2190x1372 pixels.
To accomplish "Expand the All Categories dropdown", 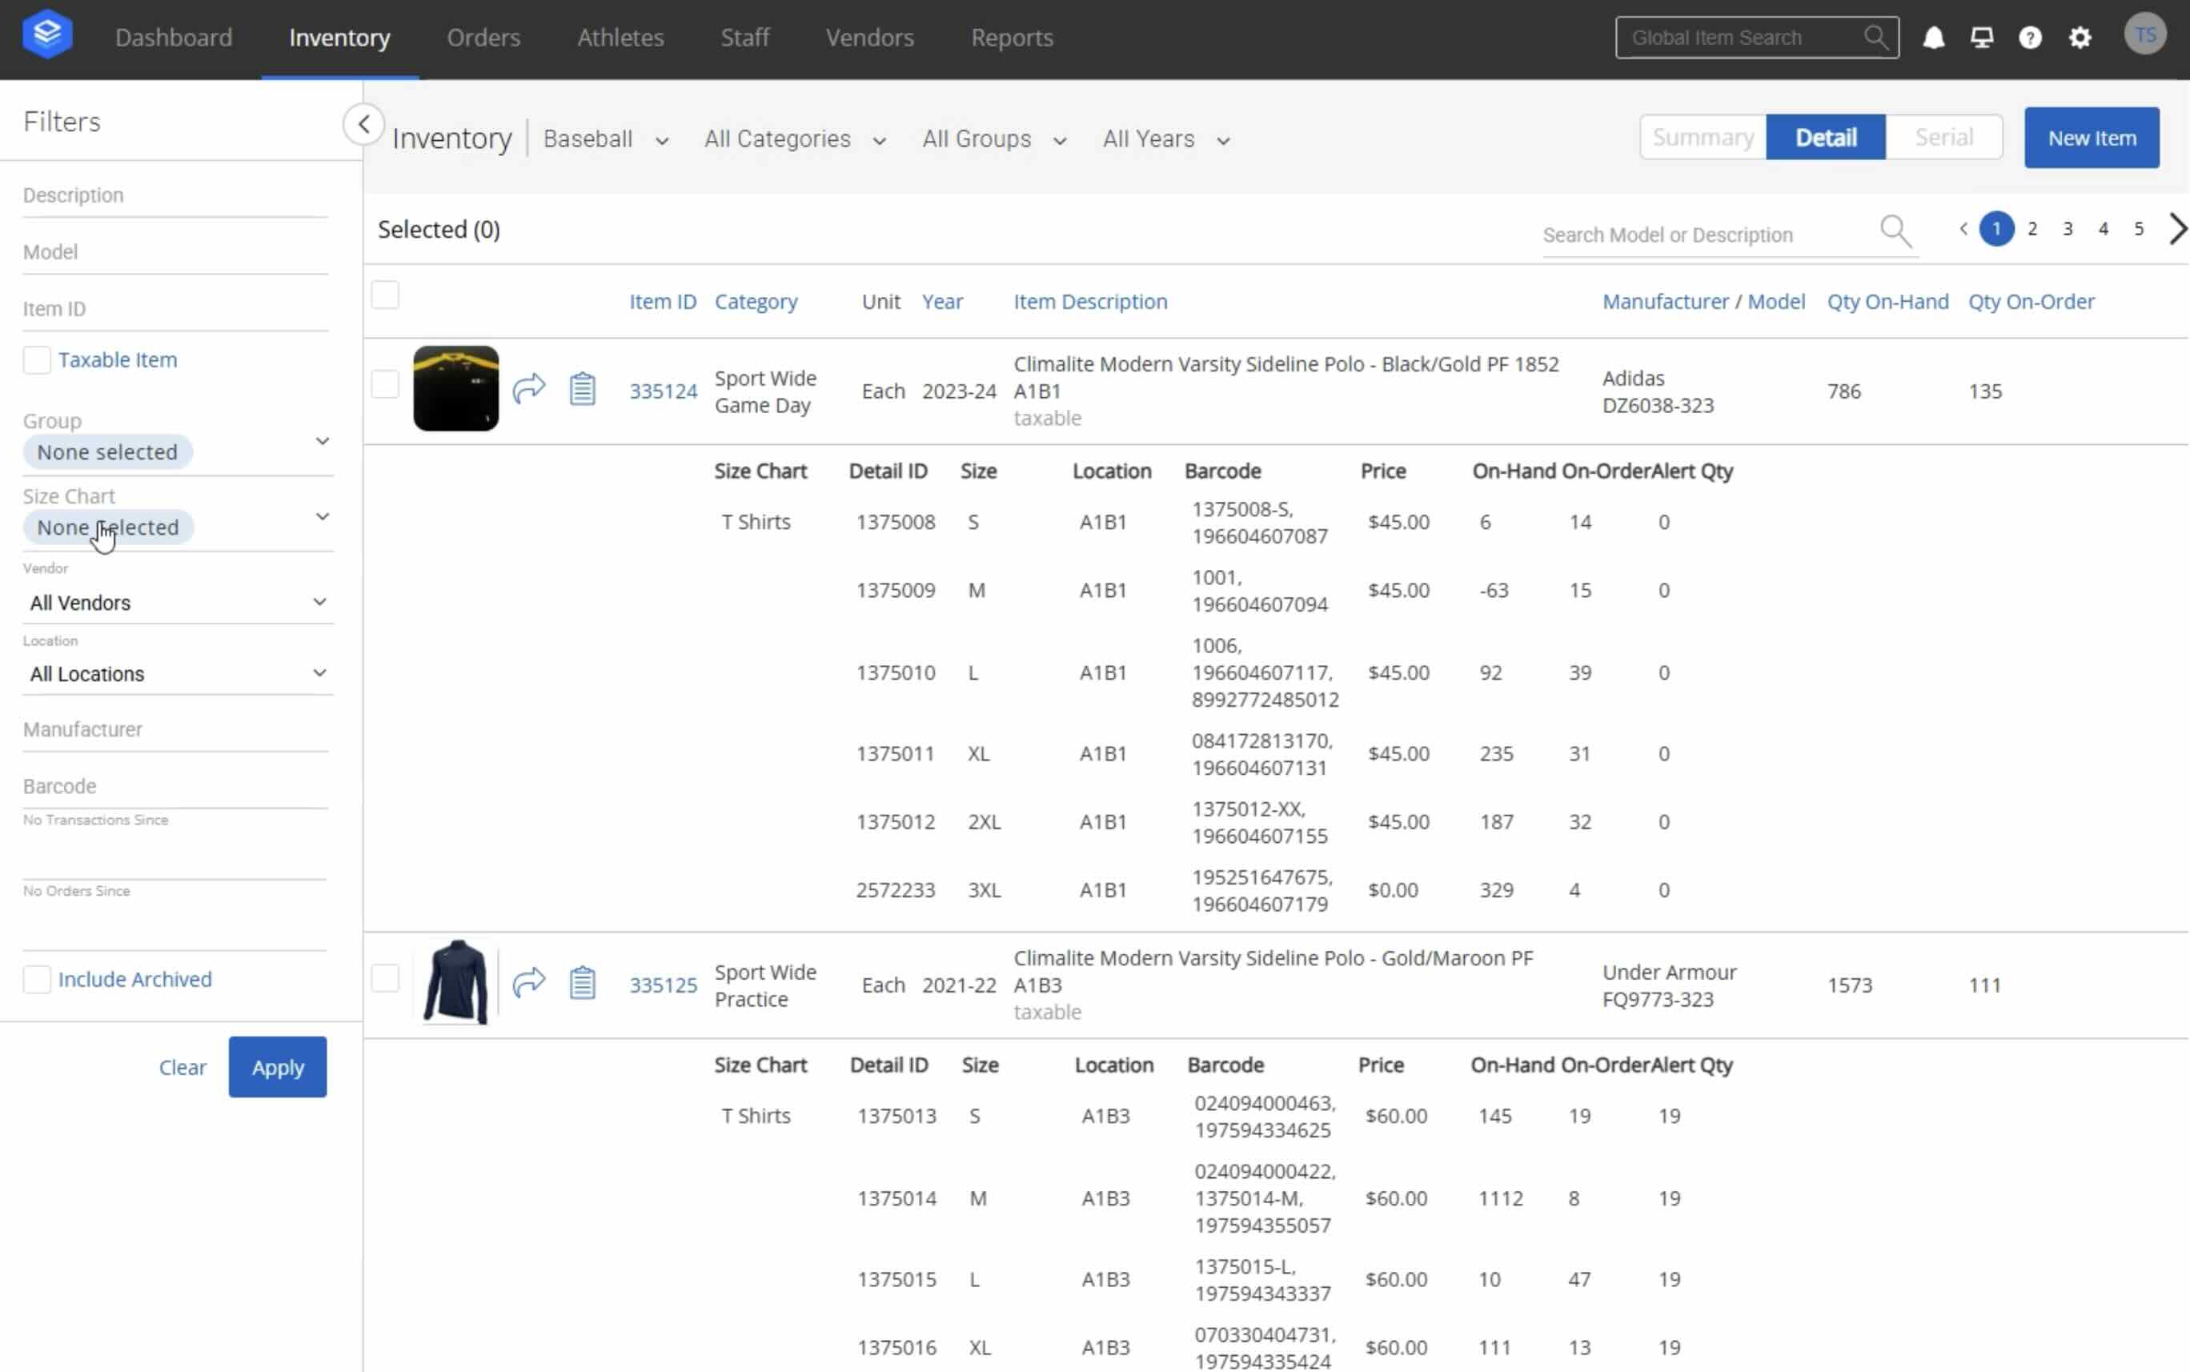I will [x=794, y=138].
